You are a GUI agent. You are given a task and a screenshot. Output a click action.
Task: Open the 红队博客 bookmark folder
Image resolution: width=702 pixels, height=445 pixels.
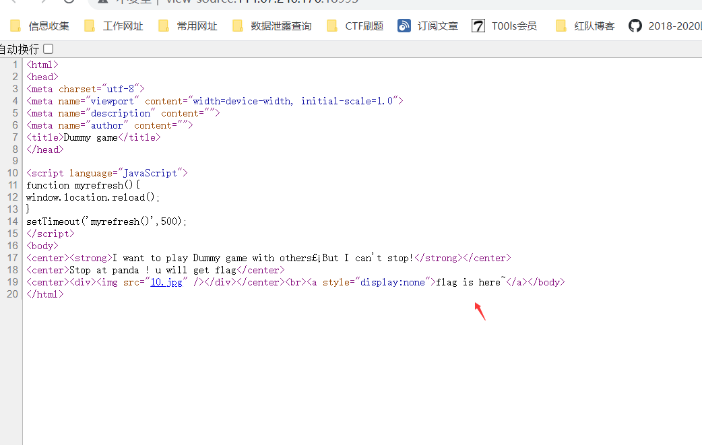(585, 26)
